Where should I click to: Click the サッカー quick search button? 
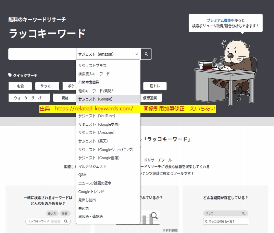pyautogui.click(x=47, y=86)
